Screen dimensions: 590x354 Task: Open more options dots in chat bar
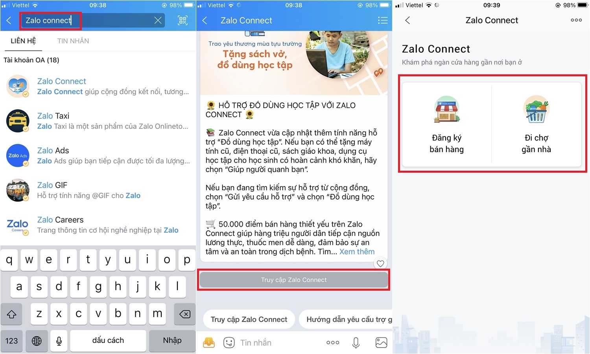[x=333, y=343]
